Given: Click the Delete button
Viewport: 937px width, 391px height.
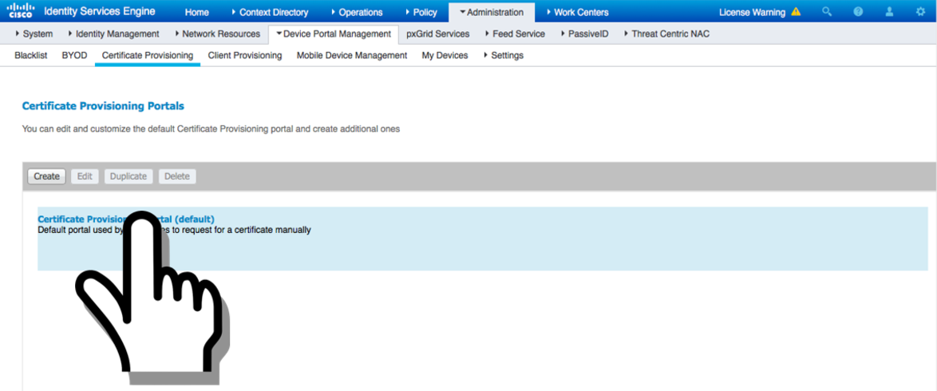Looking at the screenshot, I should (177, 176).
